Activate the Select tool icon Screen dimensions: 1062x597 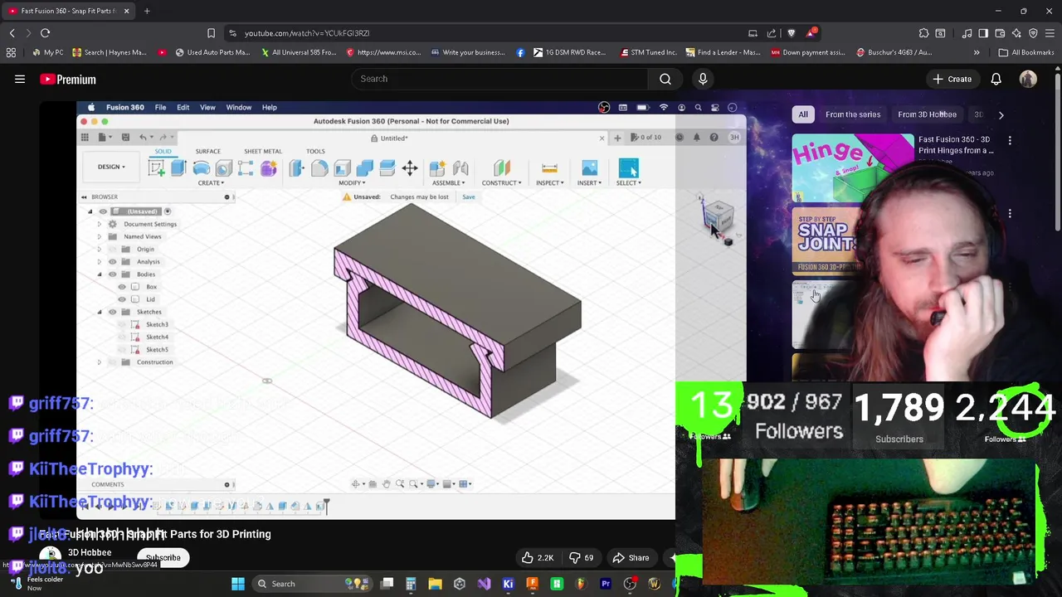629,168
